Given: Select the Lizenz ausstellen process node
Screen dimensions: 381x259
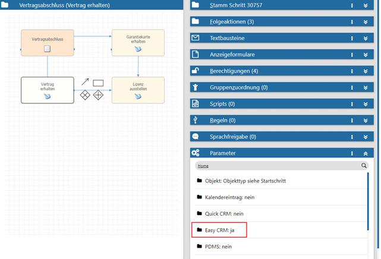Looking at the screenshot, I should 138,90.
